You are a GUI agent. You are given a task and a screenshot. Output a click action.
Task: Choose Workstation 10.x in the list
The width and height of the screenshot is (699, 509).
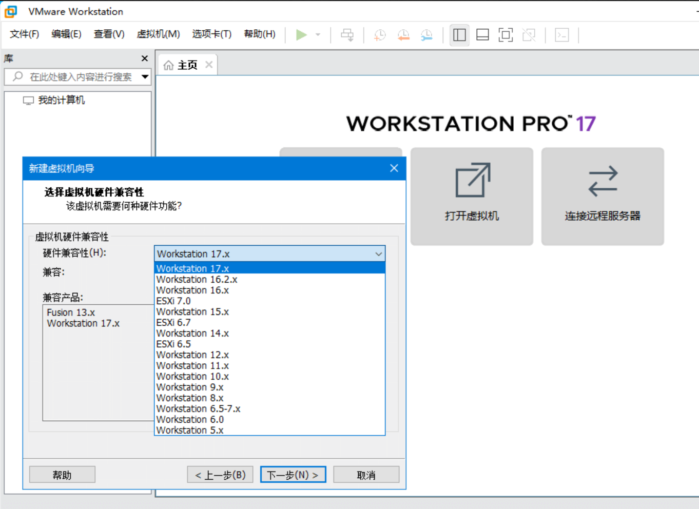[x=270, y=376]
